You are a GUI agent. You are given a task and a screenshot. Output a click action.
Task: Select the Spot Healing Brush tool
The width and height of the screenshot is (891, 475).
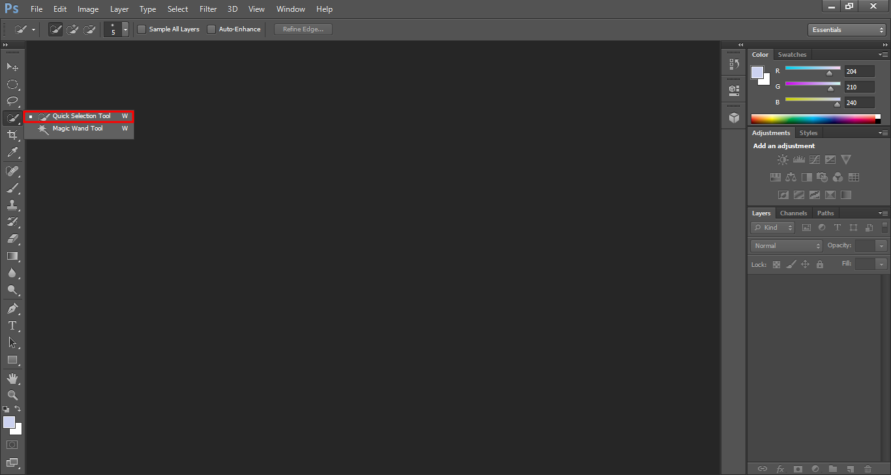click(12, 171)
